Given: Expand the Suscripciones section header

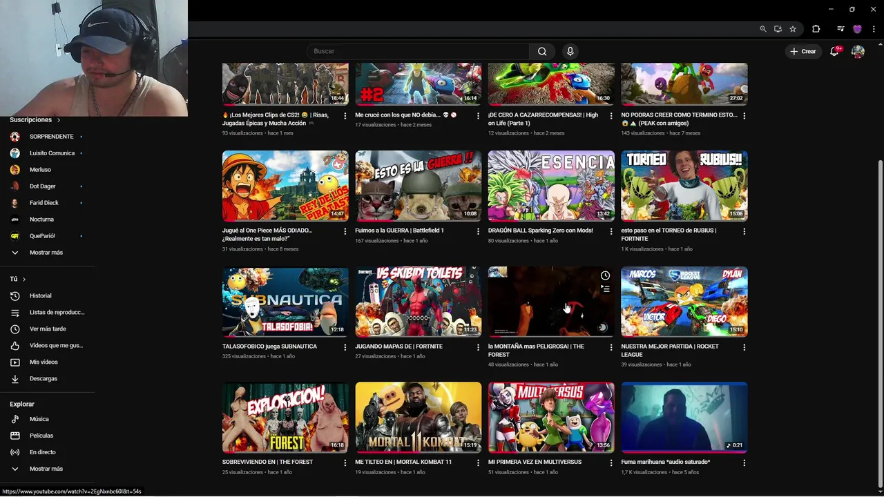Looking at the screenshot, I should (x=35, y=119).
